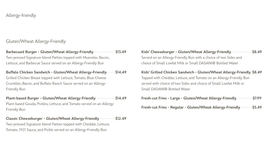270x145 pixels.
Task: Choose Fresh-cut Fries Regular item
Action: coord(191,107)
